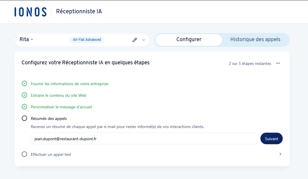Expand Effectuer un appel test with right chevron

280,154
